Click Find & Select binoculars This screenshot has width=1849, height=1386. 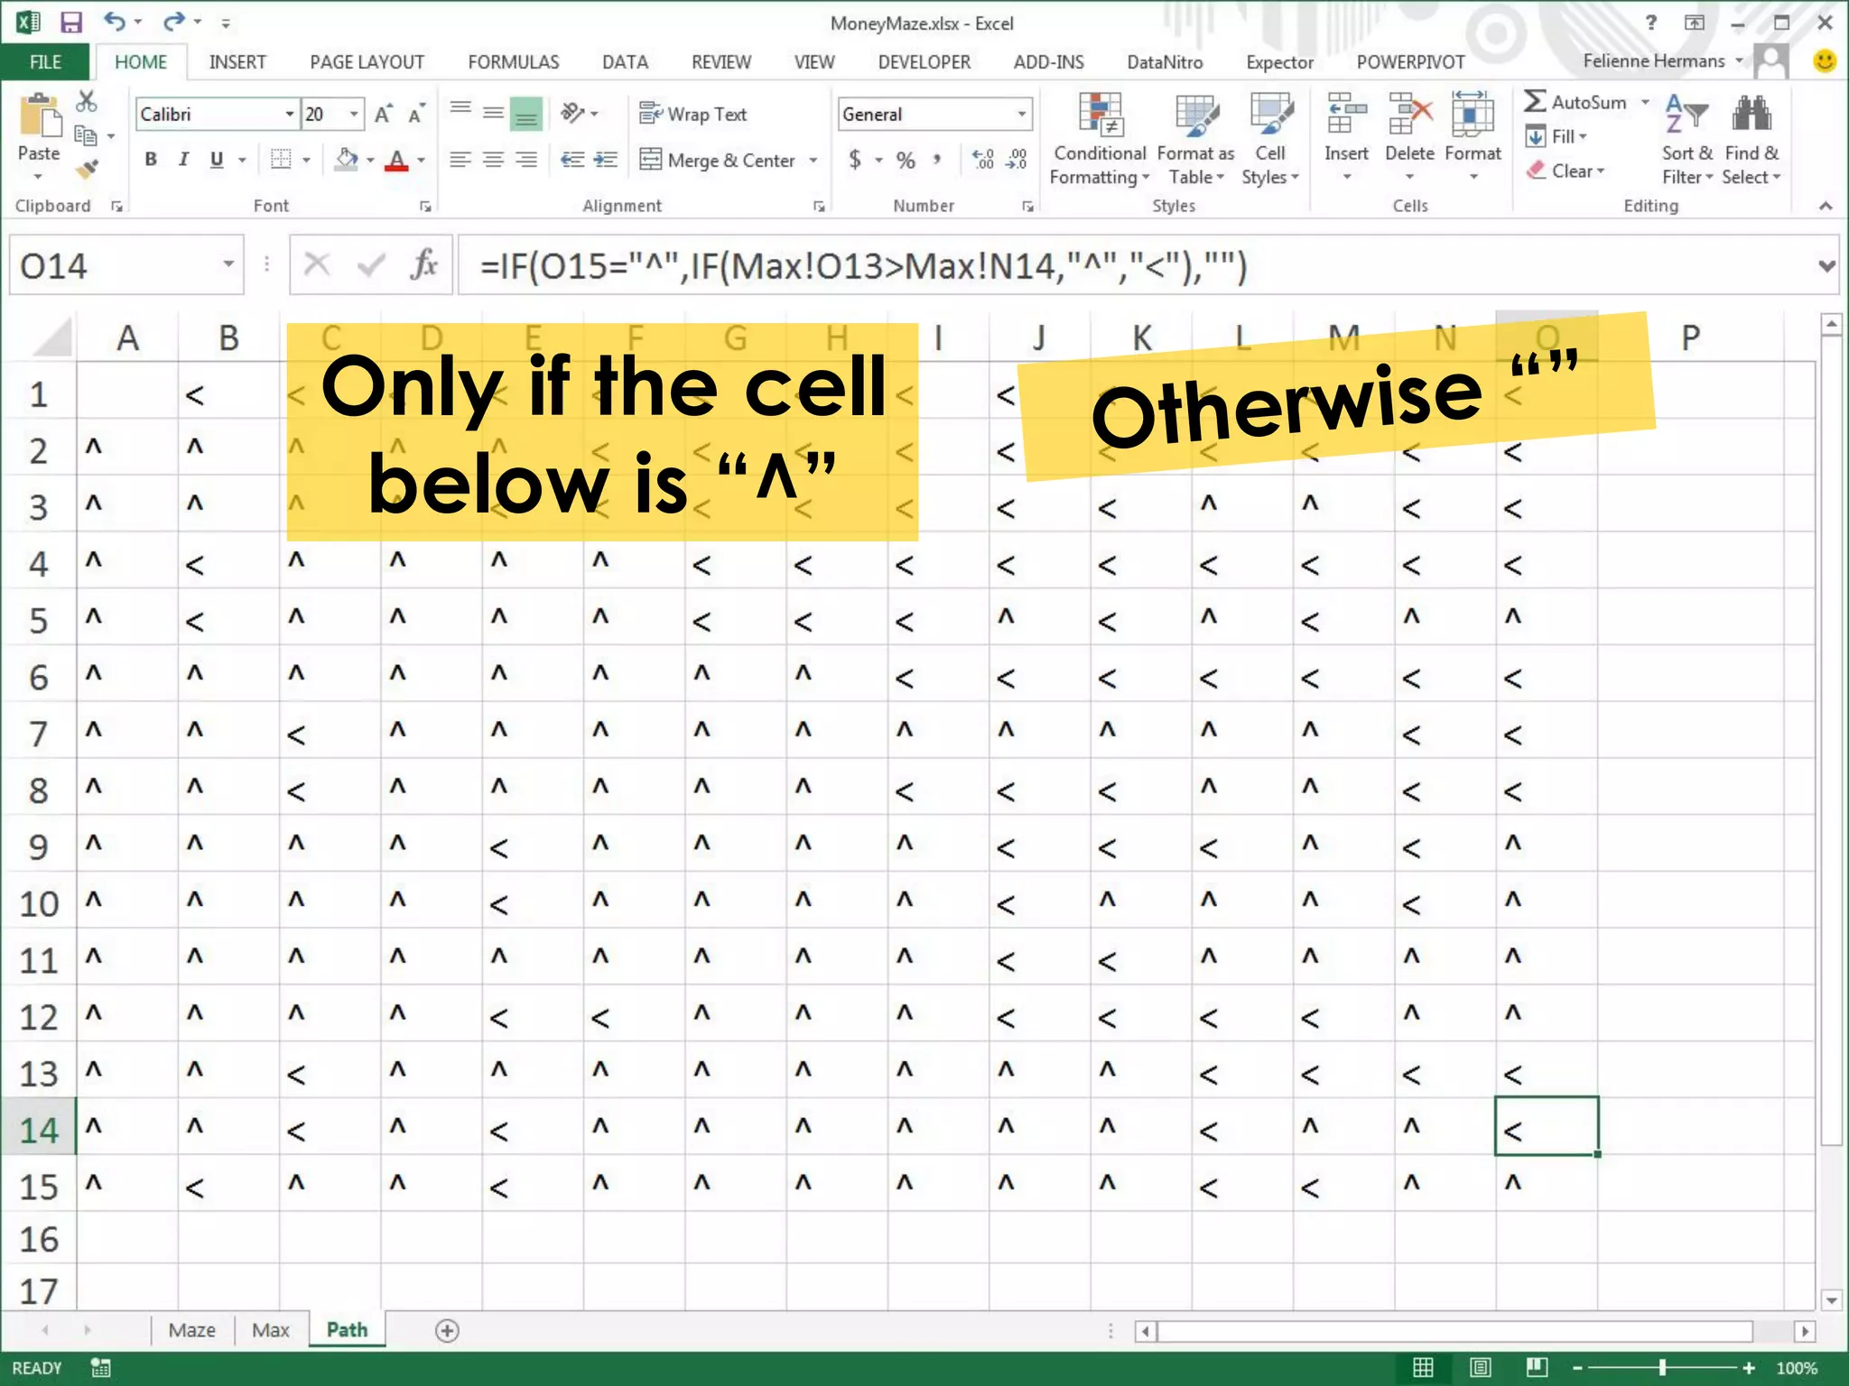1751,139
